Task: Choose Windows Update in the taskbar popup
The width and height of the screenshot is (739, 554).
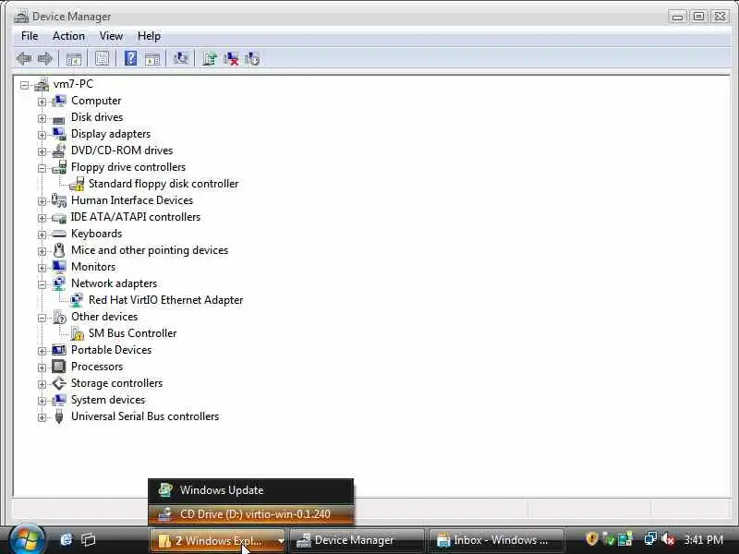Action: click(x=250, y=490)
